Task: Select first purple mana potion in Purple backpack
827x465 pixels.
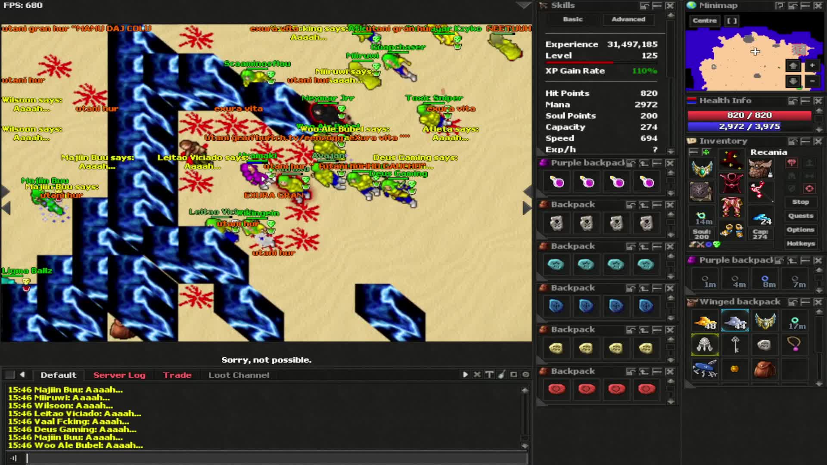Action: 557,182
